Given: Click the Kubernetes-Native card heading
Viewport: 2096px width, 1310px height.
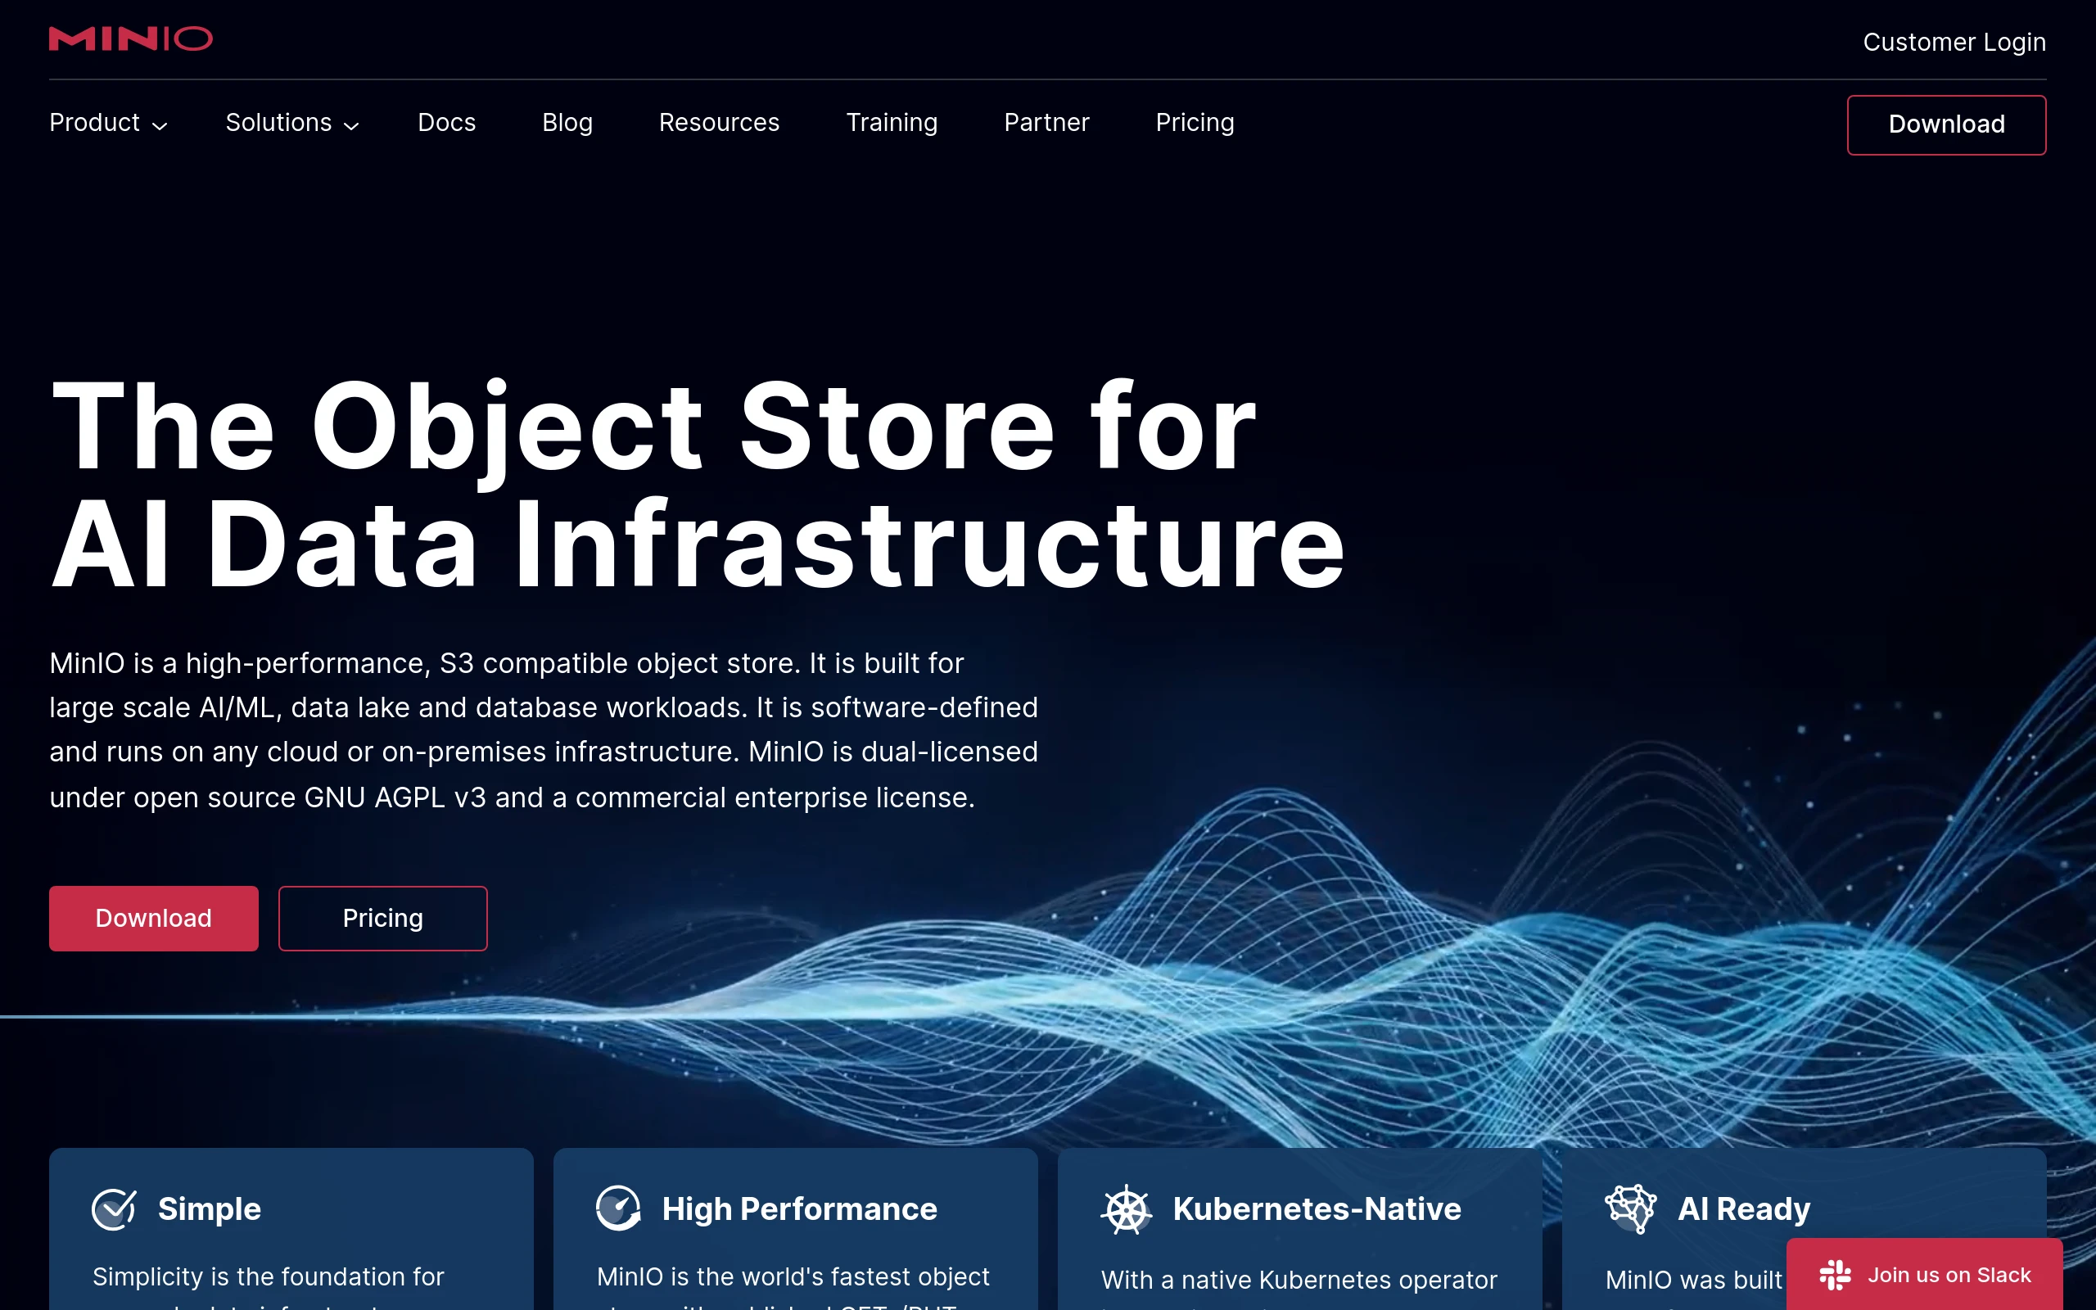Looking at the screenshot, I should coord(1317,1208).
